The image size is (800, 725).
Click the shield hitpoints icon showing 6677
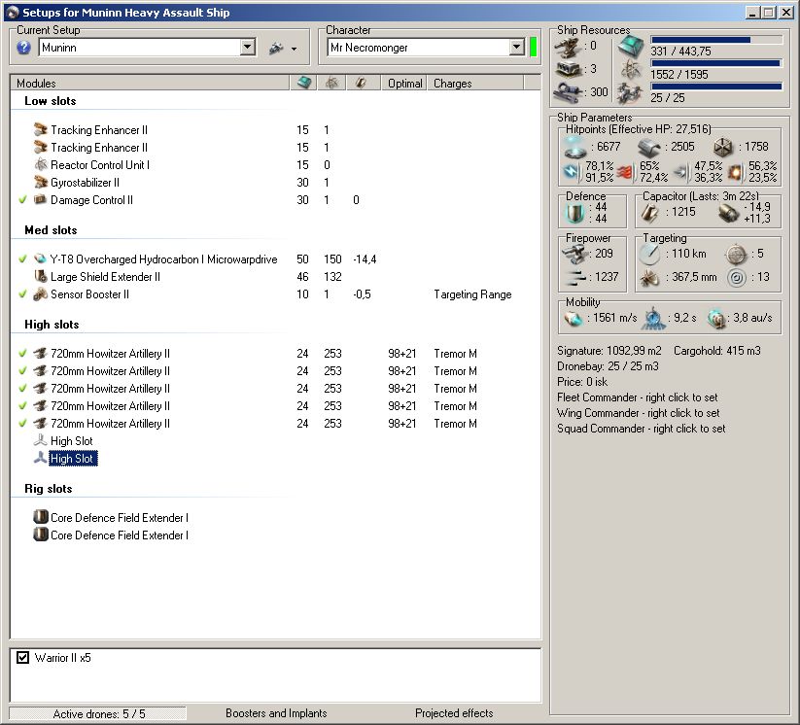click(x=575, y=147)
